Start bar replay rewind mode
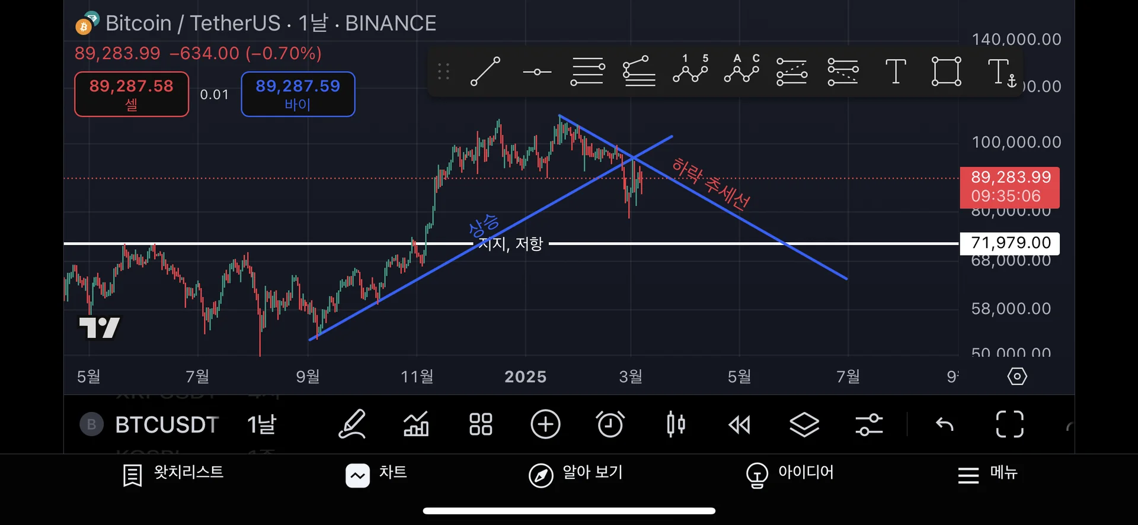Viewport: 1138px width, 525px height. pyautogui.click(x=739, y=424)
